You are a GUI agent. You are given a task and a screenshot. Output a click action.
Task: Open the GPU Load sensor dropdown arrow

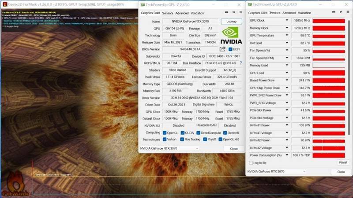point(287,73)
